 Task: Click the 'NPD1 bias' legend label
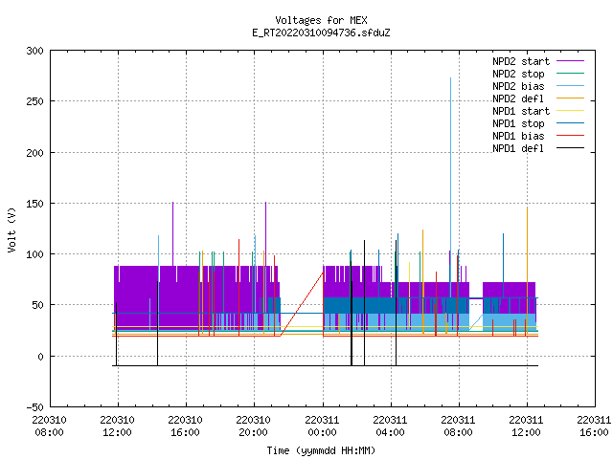[x=518, y=136]
